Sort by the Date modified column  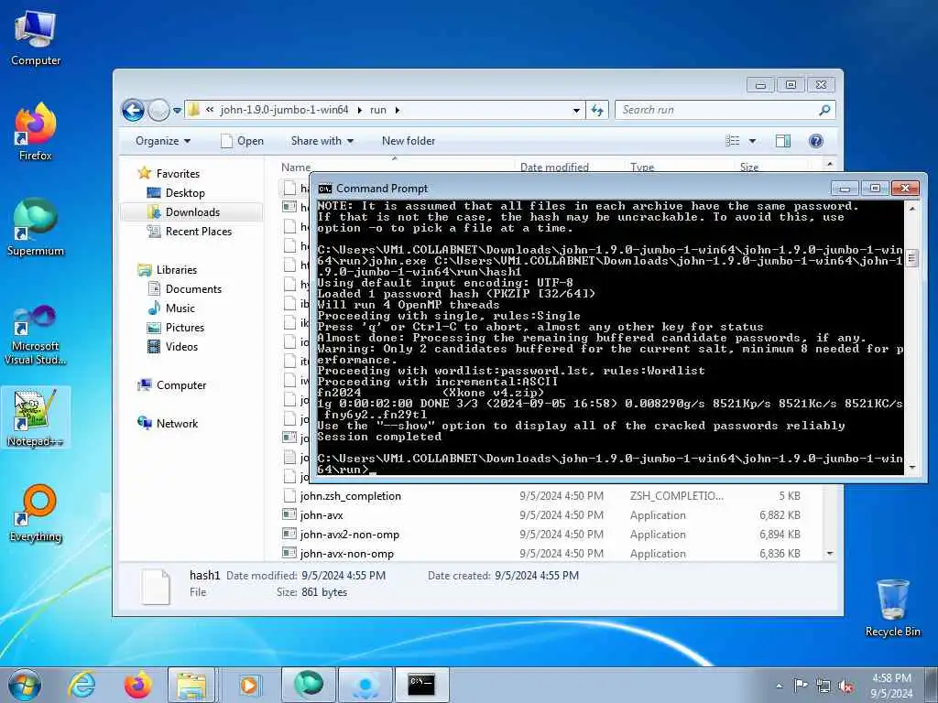click(554, 167)
